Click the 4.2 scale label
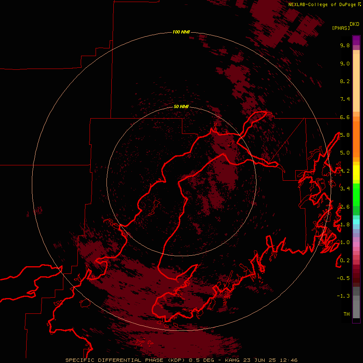 (x=345, y=171)
